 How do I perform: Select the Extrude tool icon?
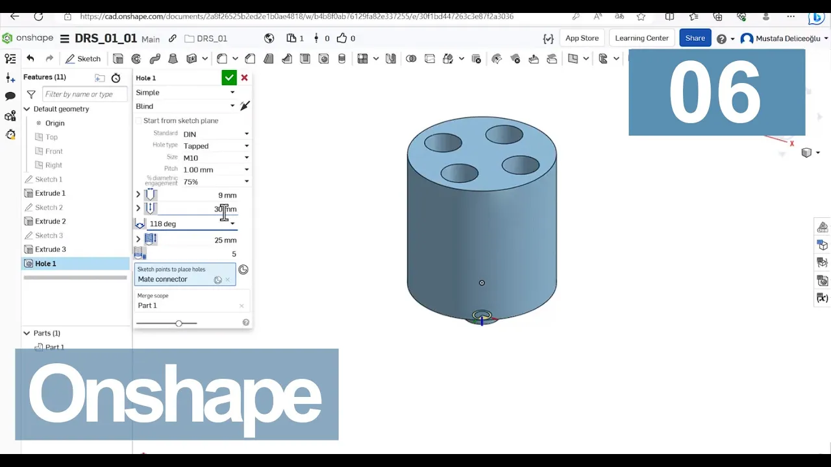pyautogui.click(x=118, y=58)
